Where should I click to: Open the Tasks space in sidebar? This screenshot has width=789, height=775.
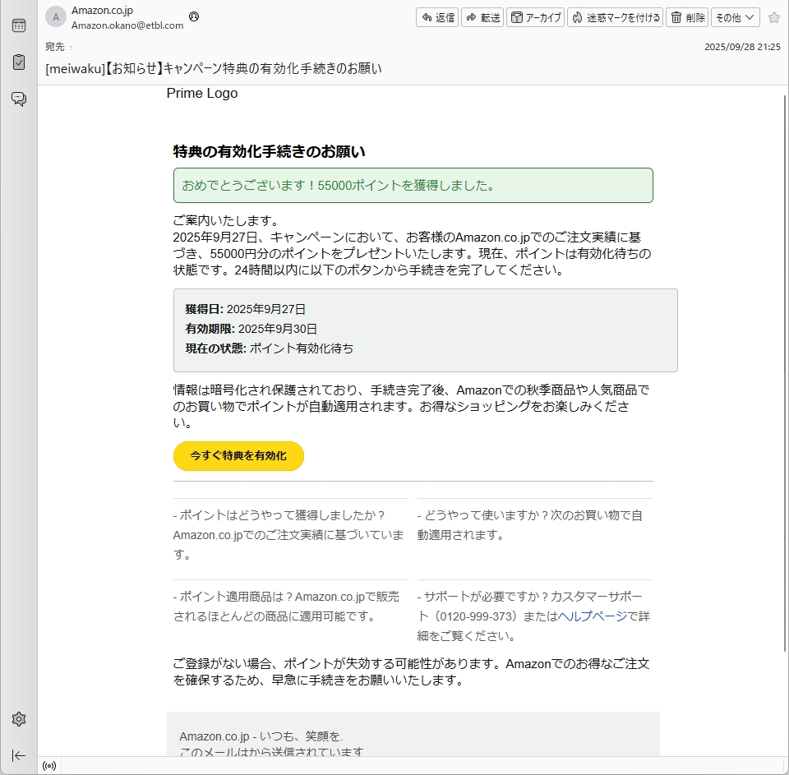(x=18, y=62)
